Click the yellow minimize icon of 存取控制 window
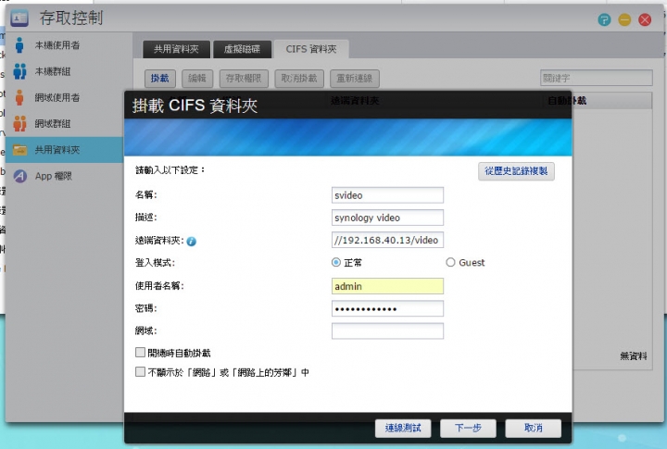 624,19
